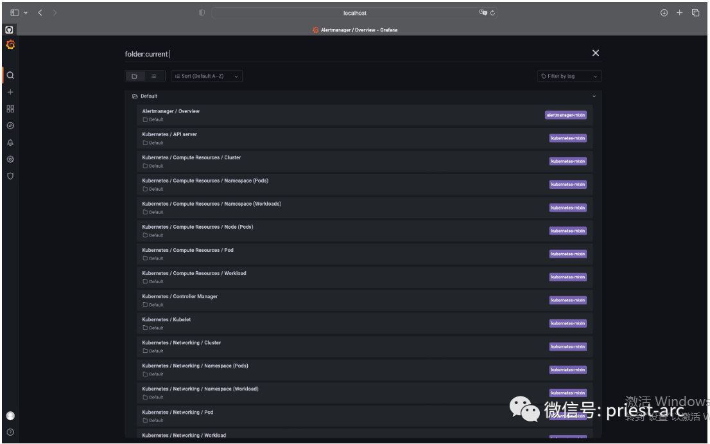
Task: Open Networking / Namespace (Workload) dashboard
Action: 365,393
